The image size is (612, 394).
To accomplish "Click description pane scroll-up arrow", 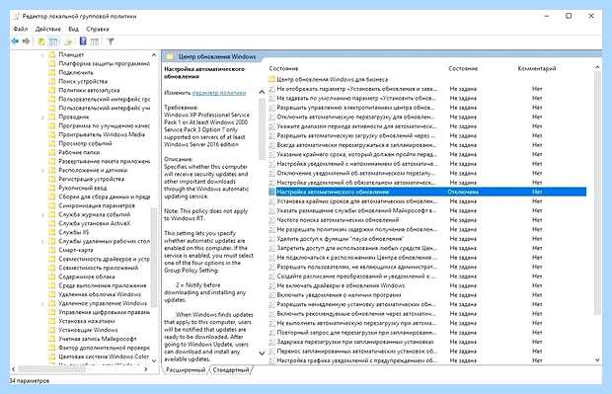I will pos(262,92).
